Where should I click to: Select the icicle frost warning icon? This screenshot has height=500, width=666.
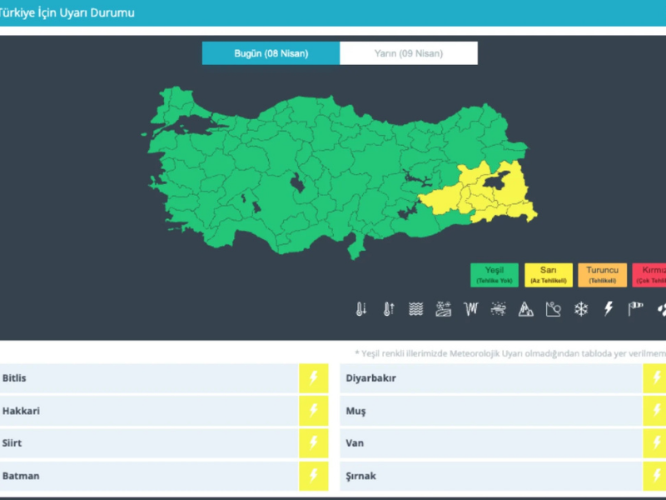[471, 309]
